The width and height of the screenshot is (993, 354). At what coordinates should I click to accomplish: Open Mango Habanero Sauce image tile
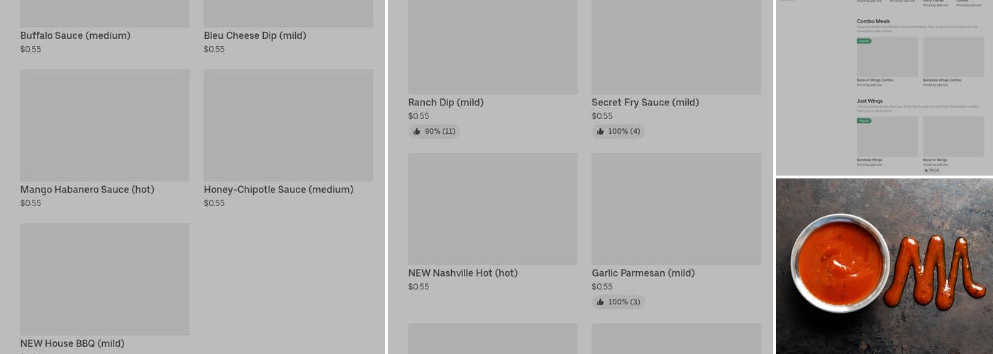[x=105, y=125]
